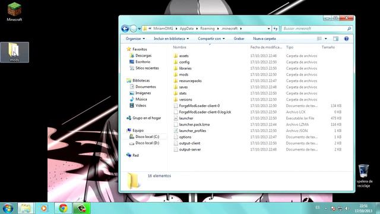Sort by Fecha de modifica... column
This screenshot has height=214, width=380.
266,48
